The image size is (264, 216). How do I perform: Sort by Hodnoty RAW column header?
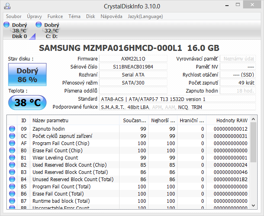tap(231, 120)
